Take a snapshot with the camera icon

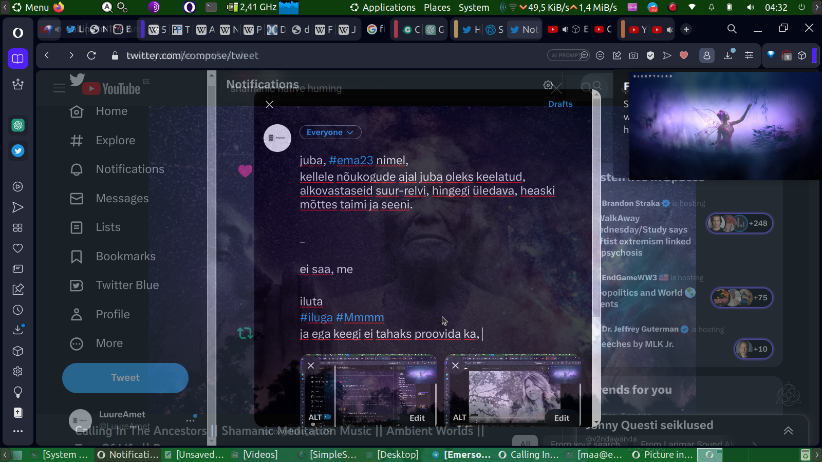tap(633, 55)
